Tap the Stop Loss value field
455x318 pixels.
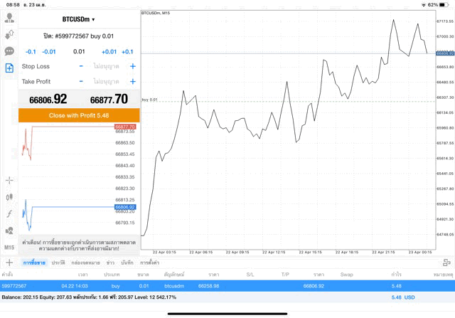(x=107, y=66)
